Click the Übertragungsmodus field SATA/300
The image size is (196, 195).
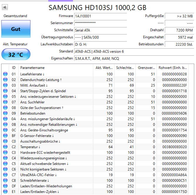tap(100, 37)
